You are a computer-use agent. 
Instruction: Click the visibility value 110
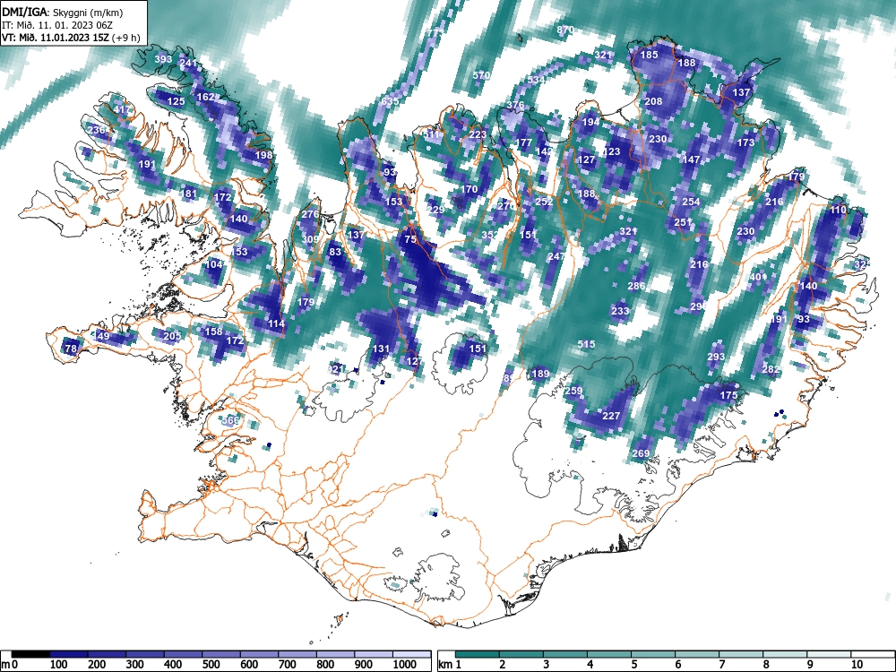[x=838, y=210]
